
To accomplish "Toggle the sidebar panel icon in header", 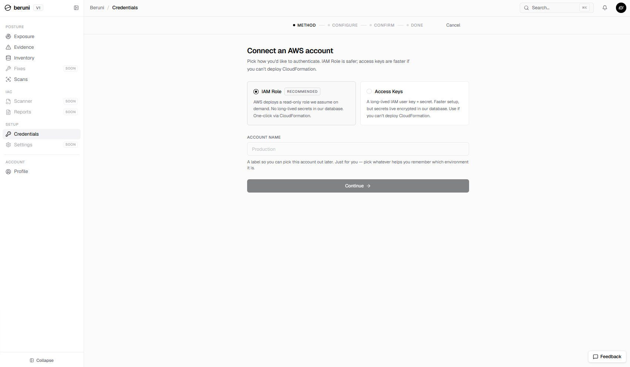I will 76,8.
